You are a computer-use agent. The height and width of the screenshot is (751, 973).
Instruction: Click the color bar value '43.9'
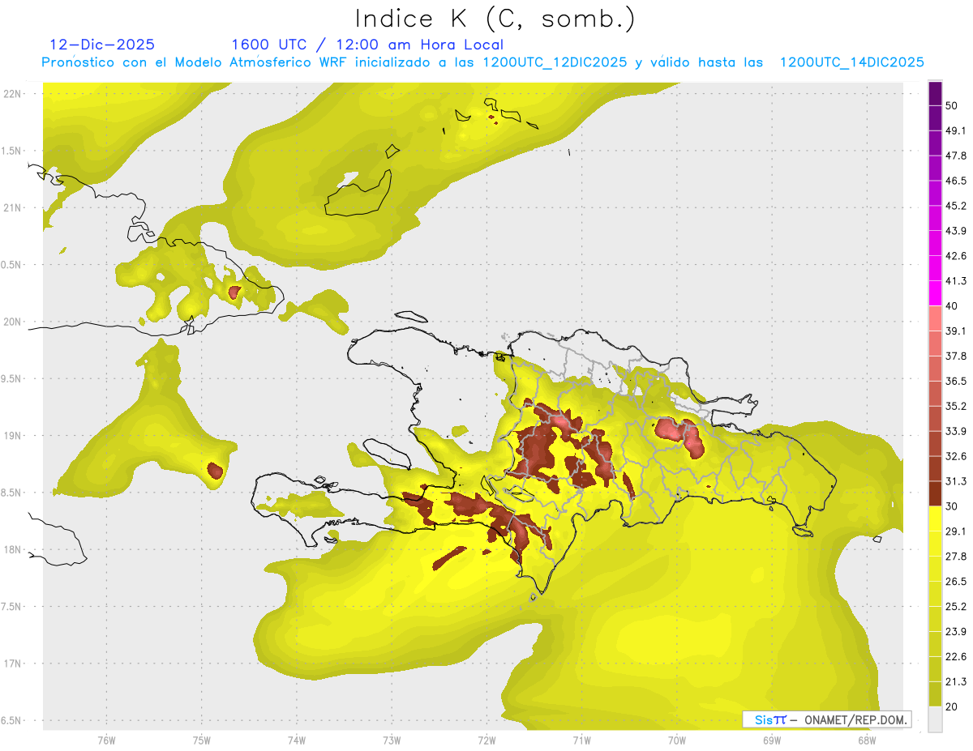point(955,231)
